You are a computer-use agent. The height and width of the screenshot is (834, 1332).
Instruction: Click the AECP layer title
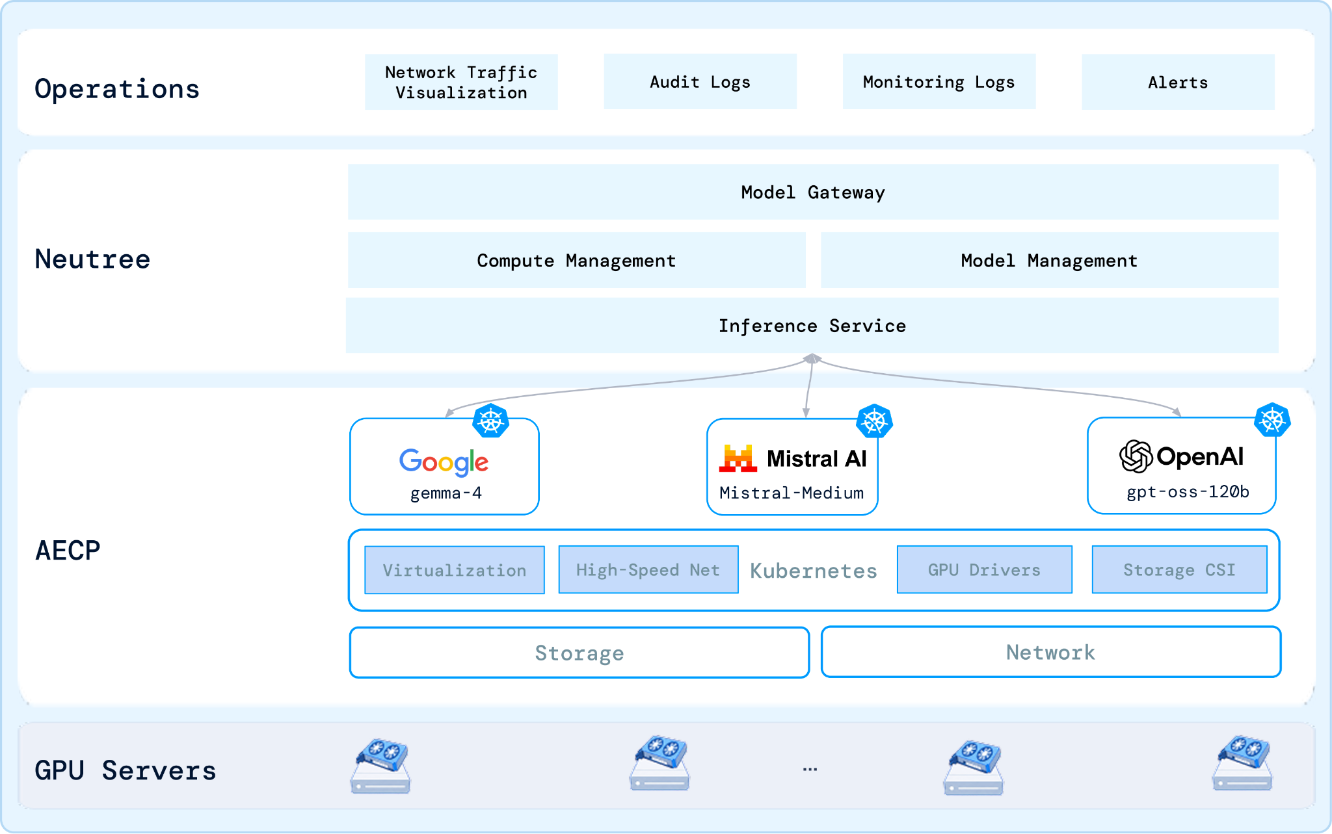[x=68, y=551]
